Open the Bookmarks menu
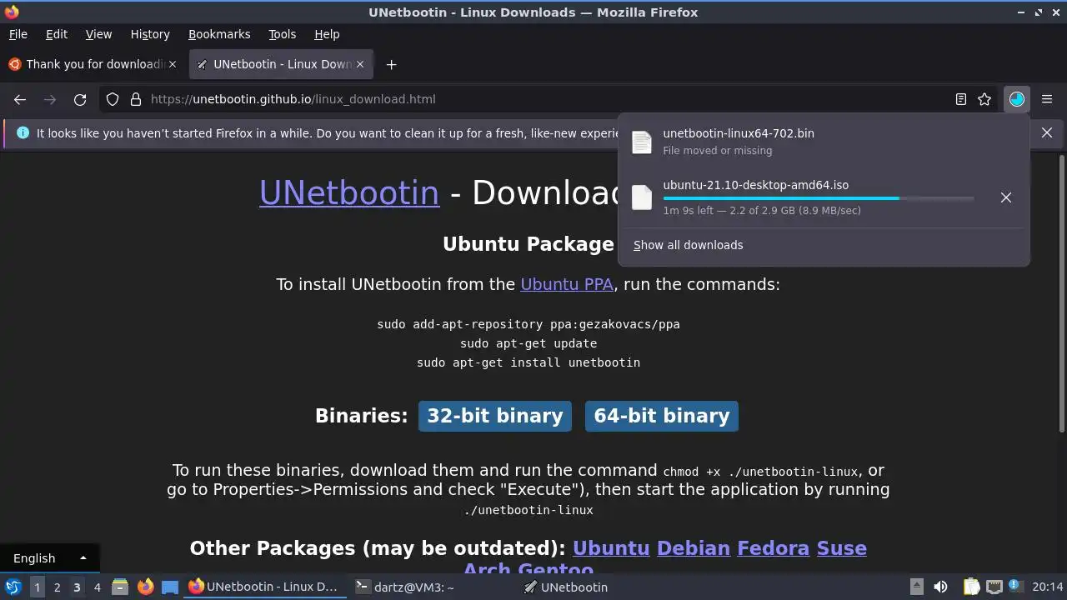 [219, 34]
